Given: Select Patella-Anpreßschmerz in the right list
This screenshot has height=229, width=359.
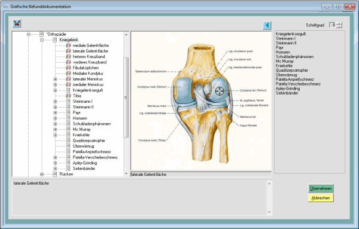Looking at the screenshot, I should 294,80.
